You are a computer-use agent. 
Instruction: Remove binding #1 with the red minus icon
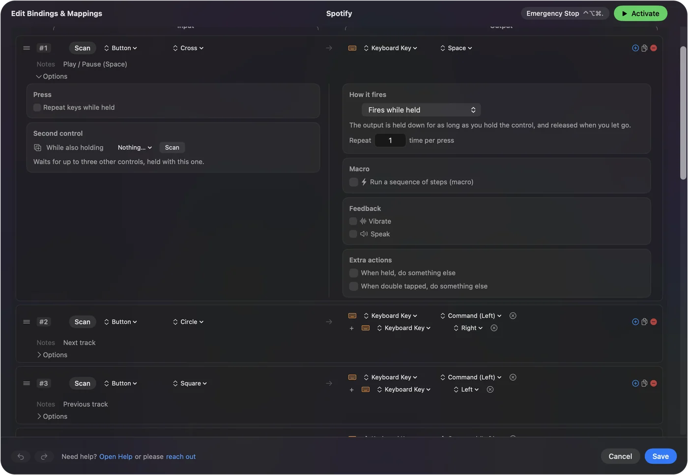(x=654, y=48)
